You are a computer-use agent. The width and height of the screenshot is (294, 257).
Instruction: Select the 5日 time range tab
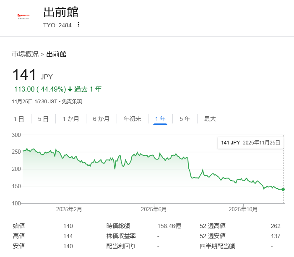tap(43, 119)
